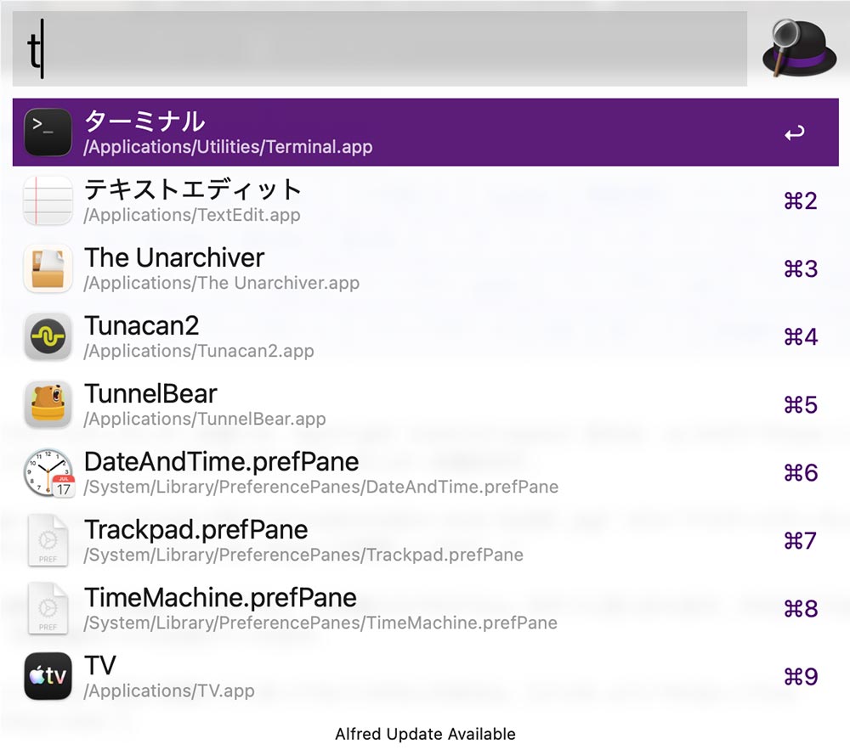This screenshot has height=750, width=850.
Task: Launch the TV result title
Action: [x=99, y=666]
